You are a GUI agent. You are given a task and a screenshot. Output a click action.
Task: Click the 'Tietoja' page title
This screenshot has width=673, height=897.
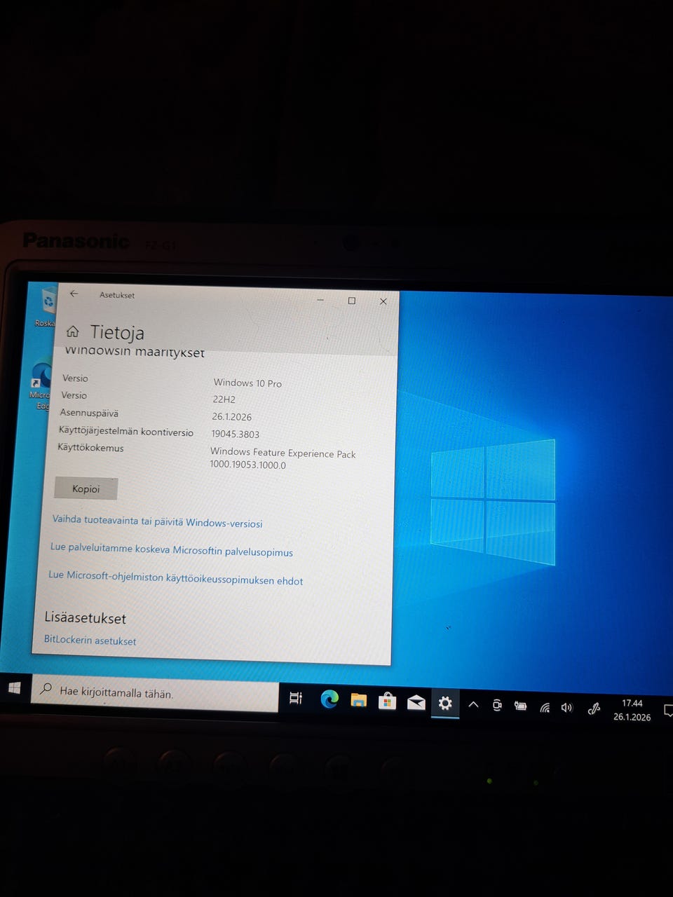[117, 333]
